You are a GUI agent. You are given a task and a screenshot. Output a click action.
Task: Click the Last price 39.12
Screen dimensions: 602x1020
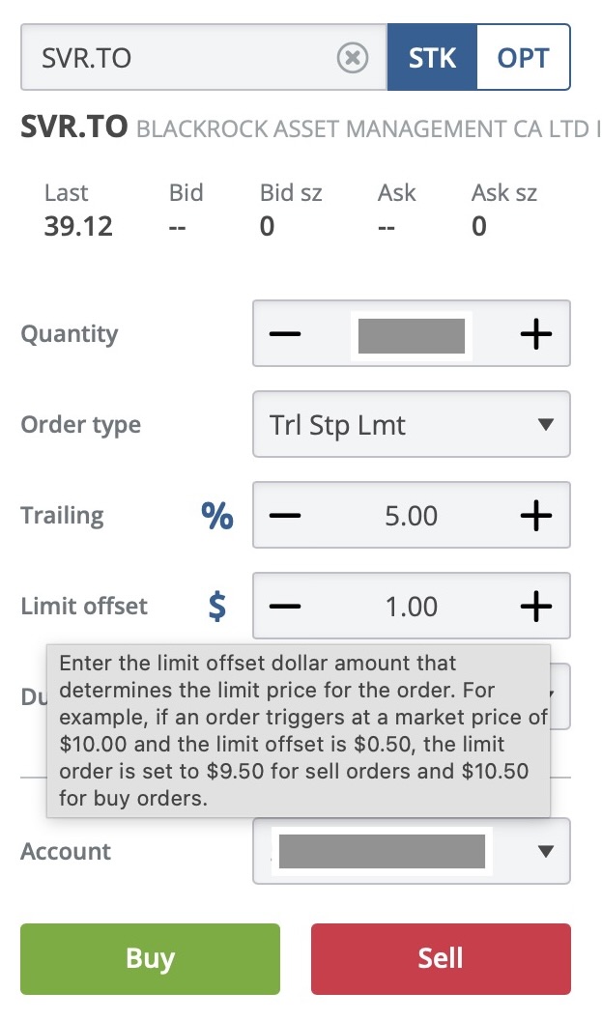[x=78, y=226]
